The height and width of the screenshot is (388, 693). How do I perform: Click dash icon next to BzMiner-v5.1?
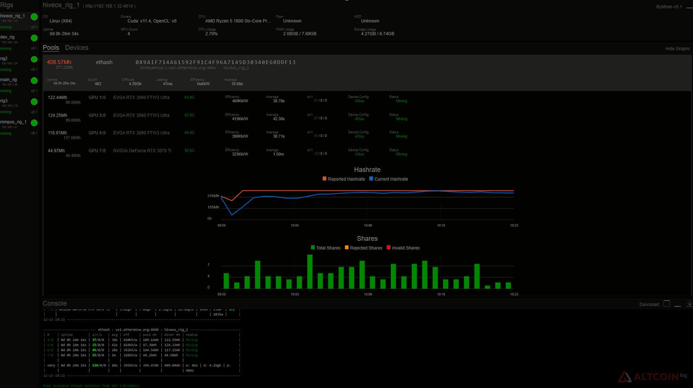tap(689, 7)
